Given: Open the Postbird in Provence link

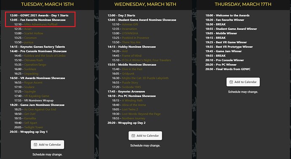Looking at the screenshot, I should click(x=135, y=38).
